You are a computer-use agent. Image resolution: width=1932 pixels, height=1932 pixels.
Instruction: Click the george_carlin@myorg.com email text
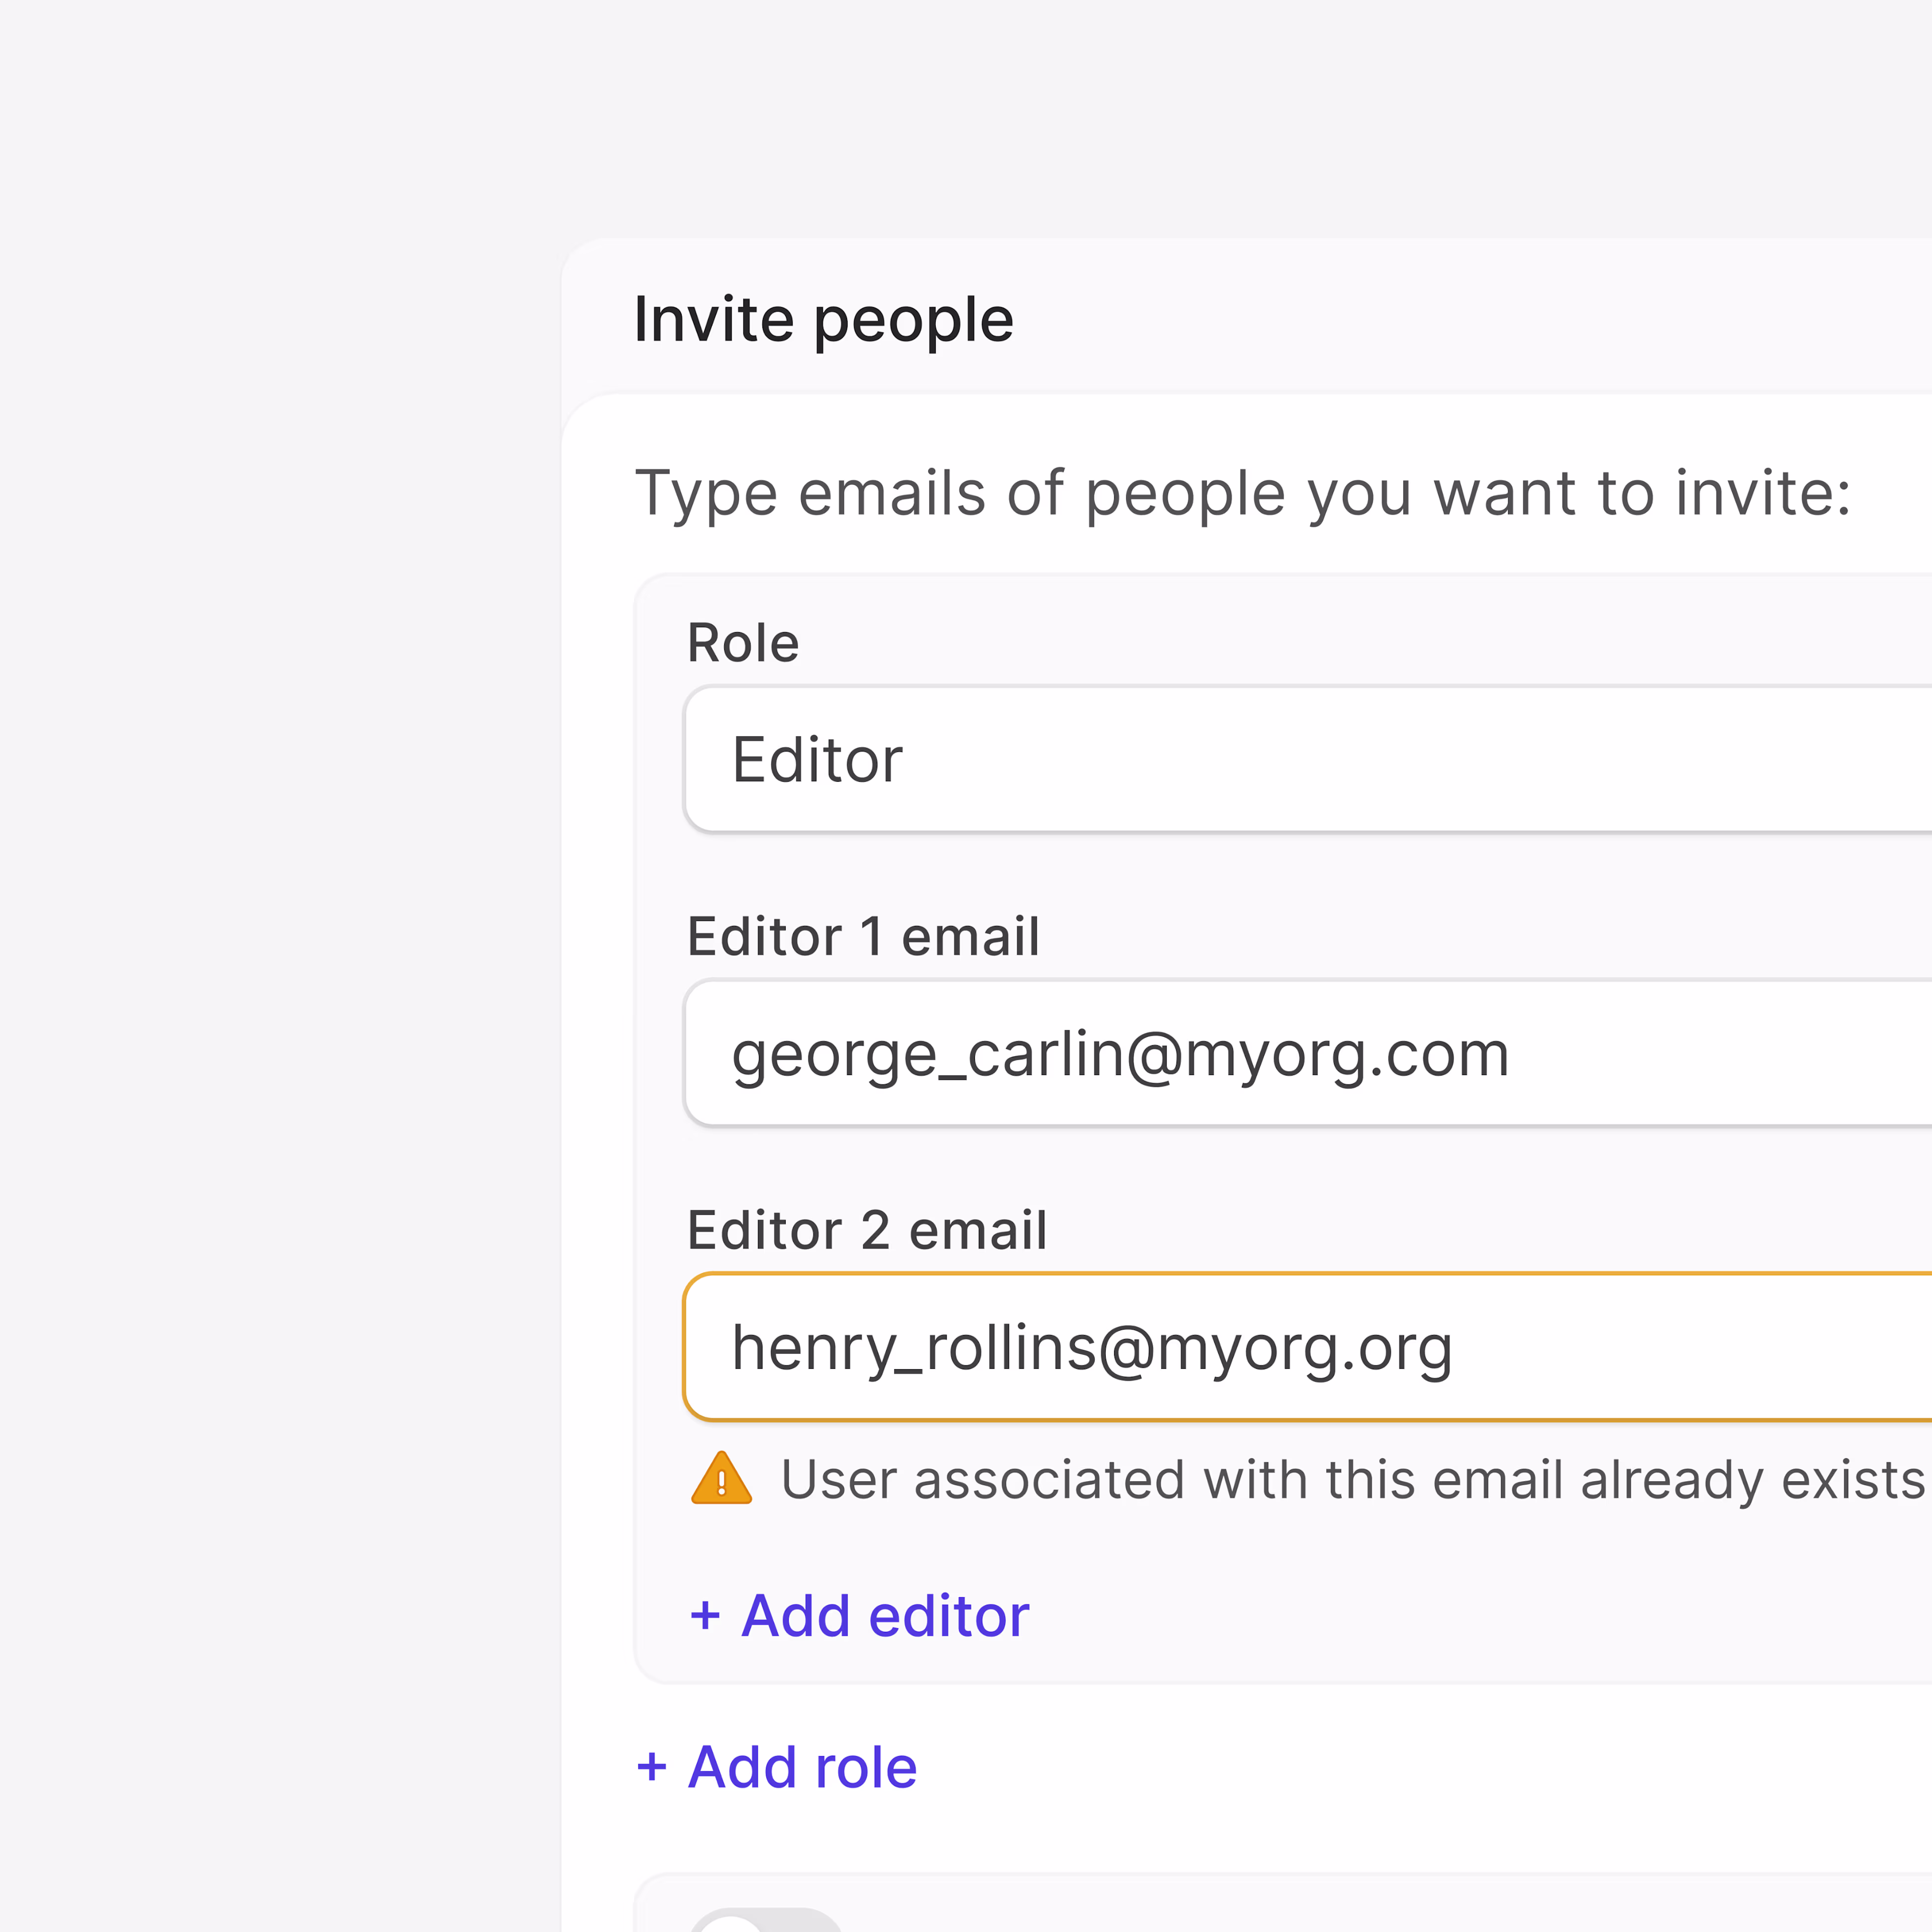point(1120,1054)
